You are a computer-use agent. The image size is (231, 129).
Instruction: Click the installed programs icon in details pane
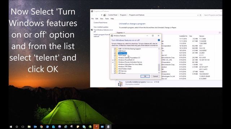click(x=120, y=83)
